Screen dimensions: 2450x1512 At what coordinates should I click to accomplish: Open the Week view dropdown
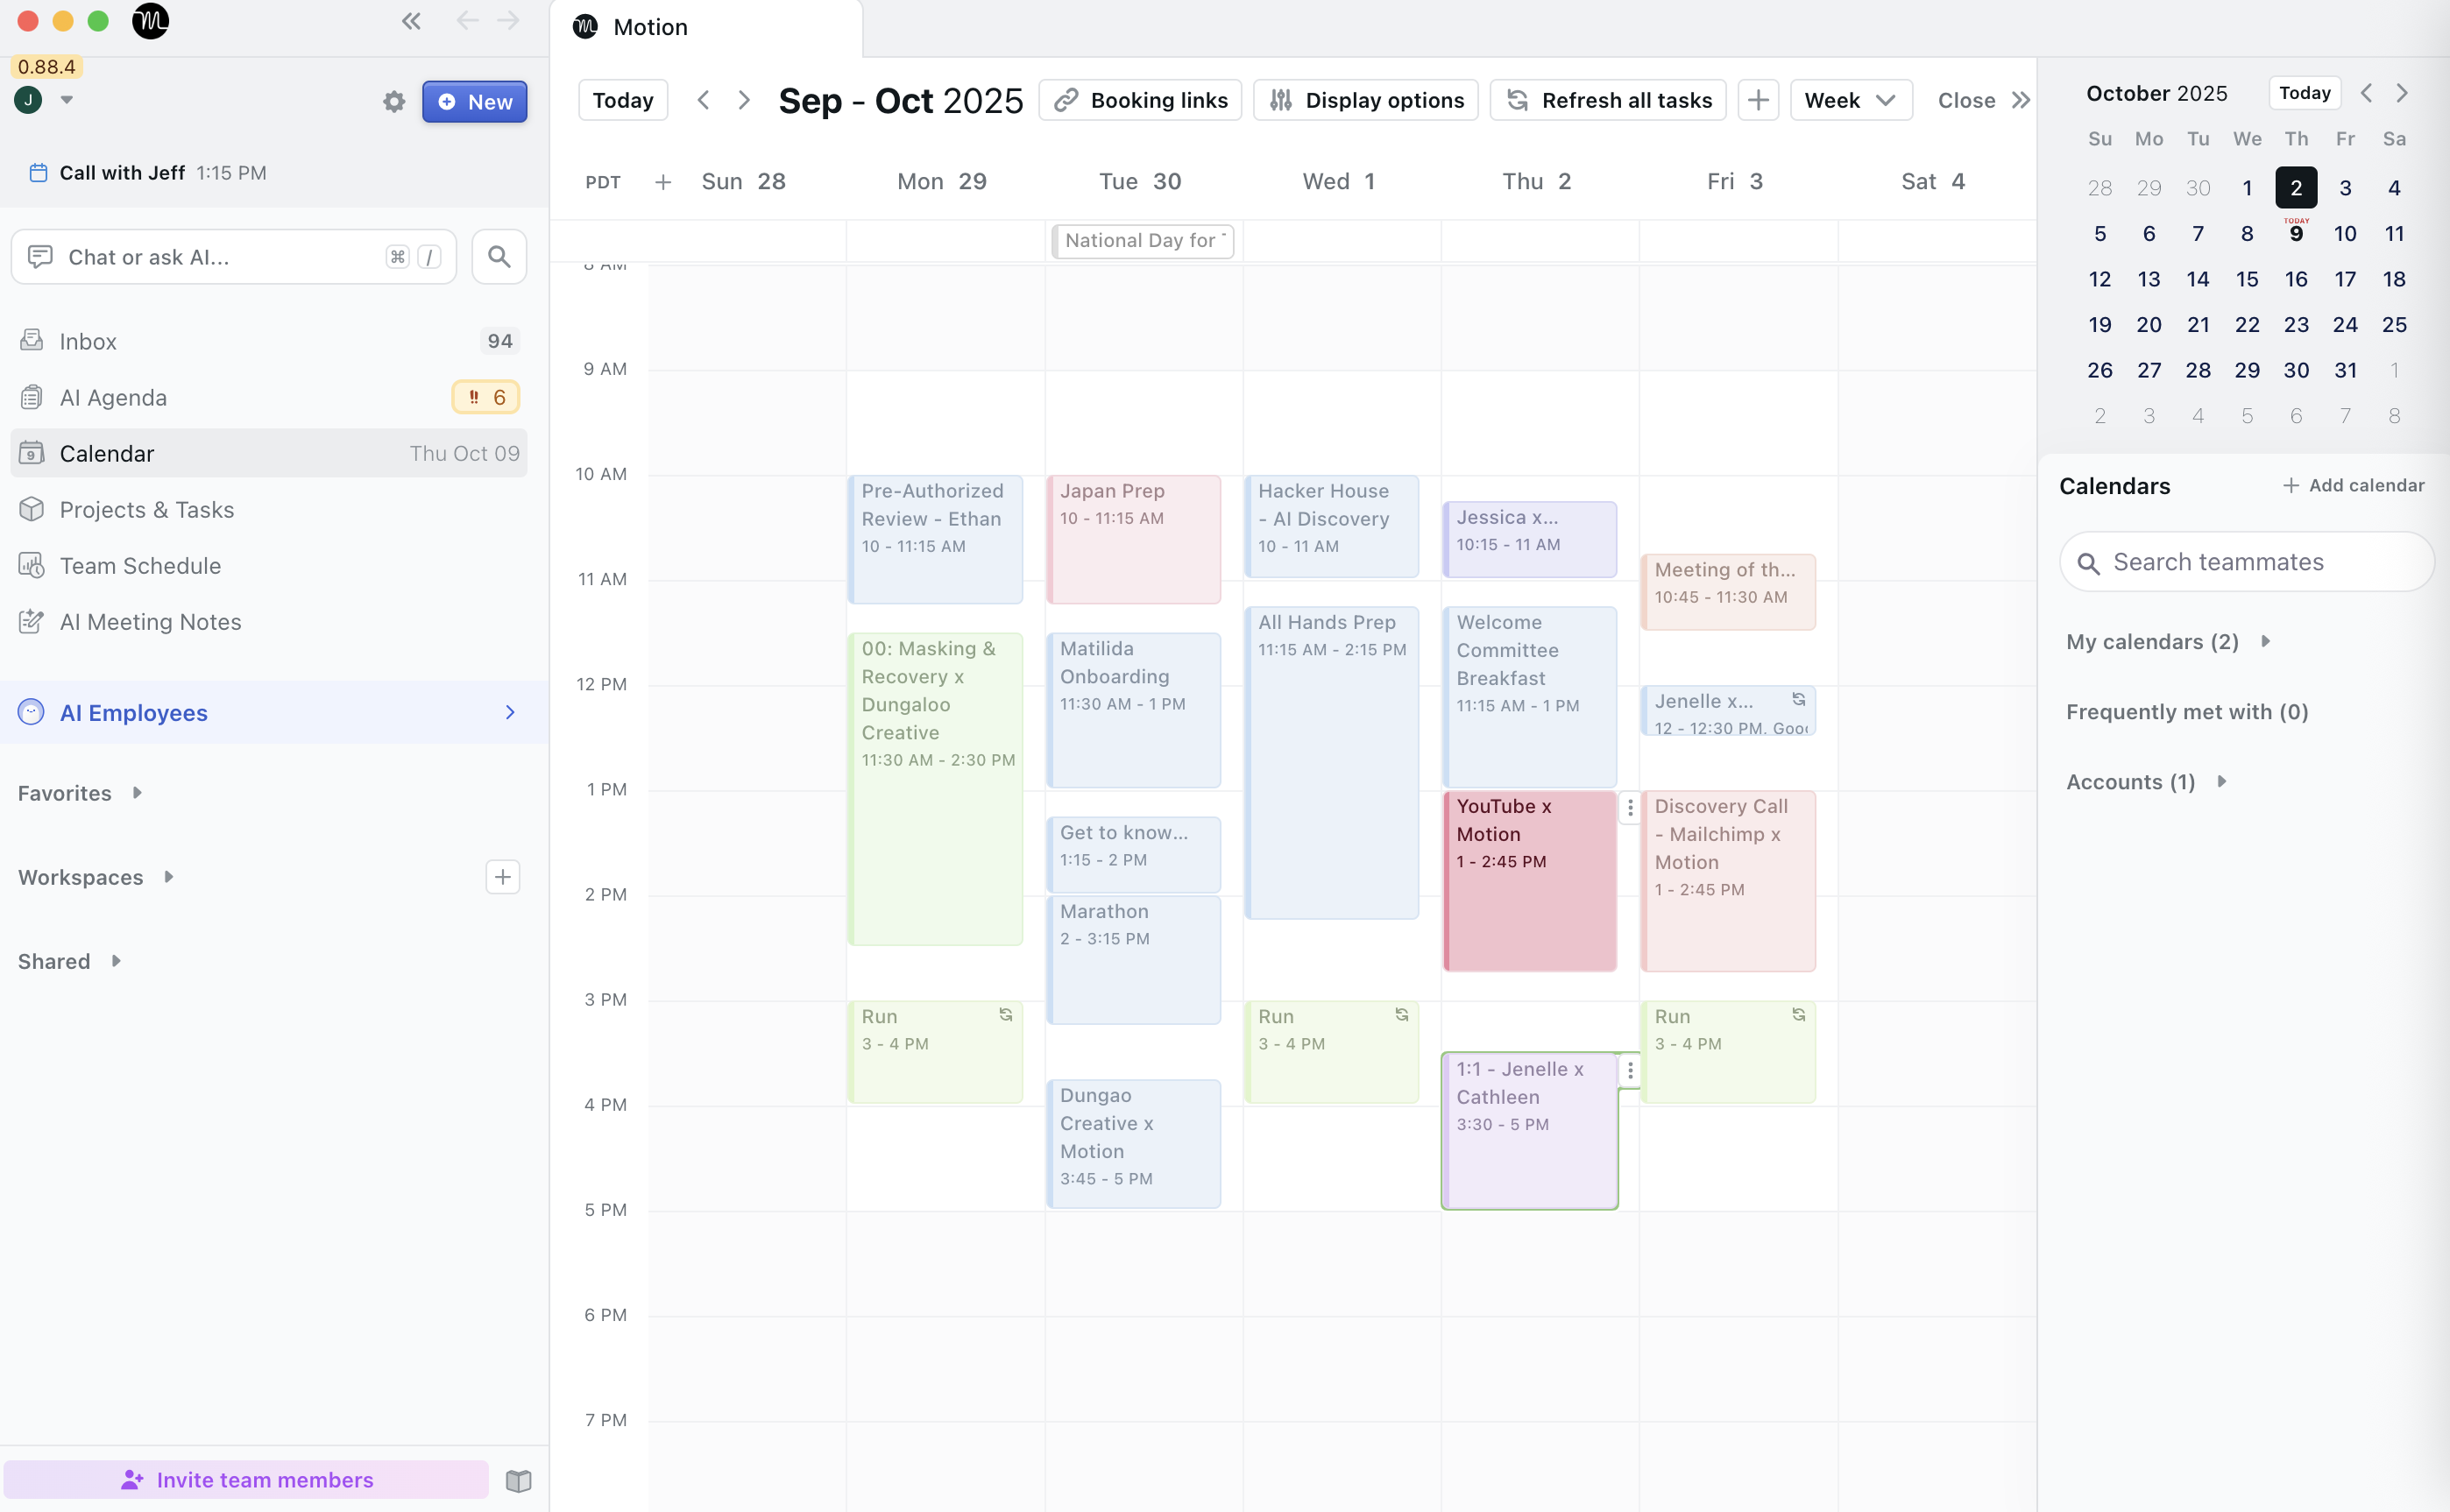point(1850,100)
